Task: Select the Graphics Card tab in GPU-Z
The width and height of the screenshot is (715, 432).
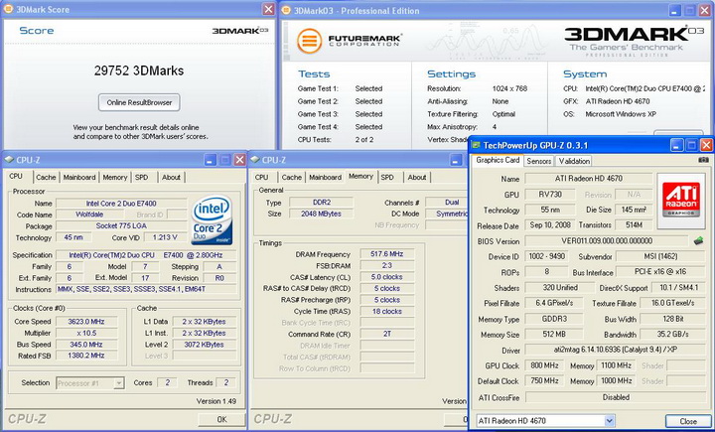Action: (x=498, y=160)
